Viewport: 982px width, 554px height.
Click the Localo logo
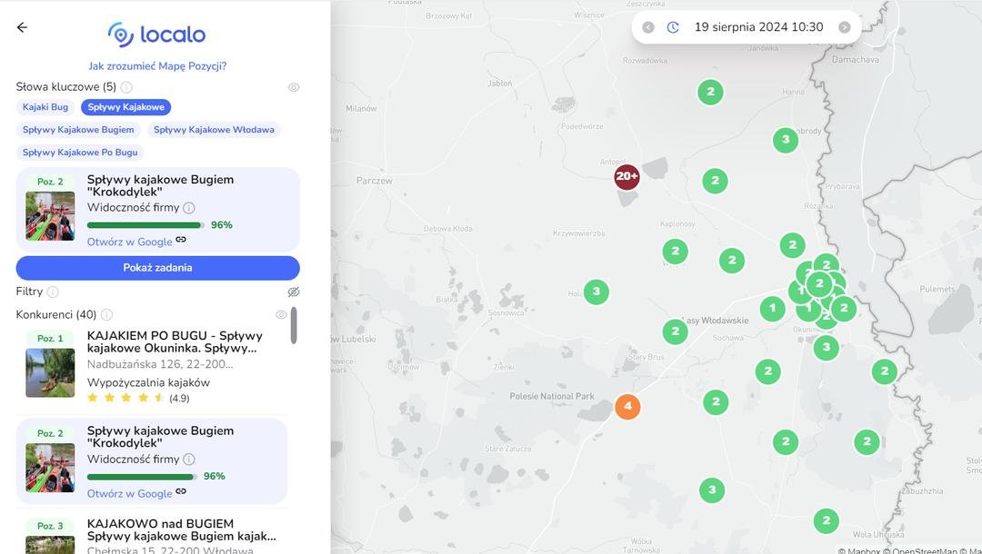[x=156, y=35]
